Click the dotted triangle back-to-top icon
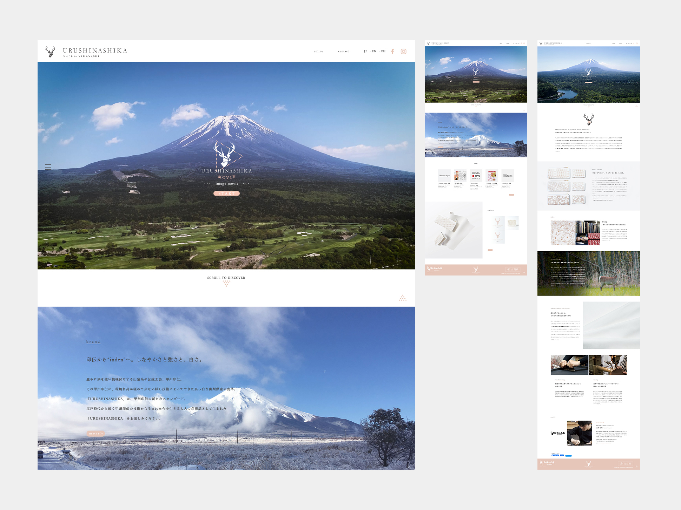Viewport: 681px width, 510px height. click(403, 298)
